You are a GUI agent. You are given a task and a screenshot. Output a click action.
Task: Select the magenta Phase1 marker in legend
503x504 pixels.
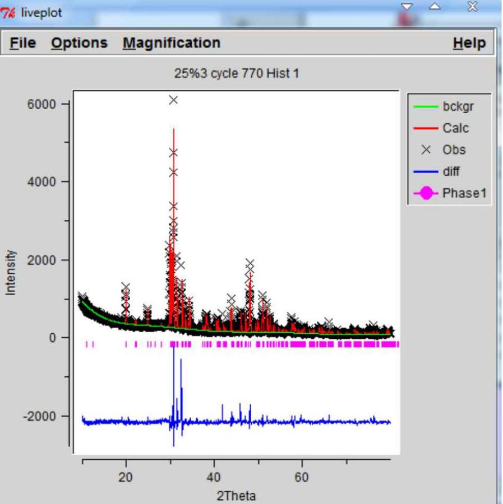tap(426, 194)
